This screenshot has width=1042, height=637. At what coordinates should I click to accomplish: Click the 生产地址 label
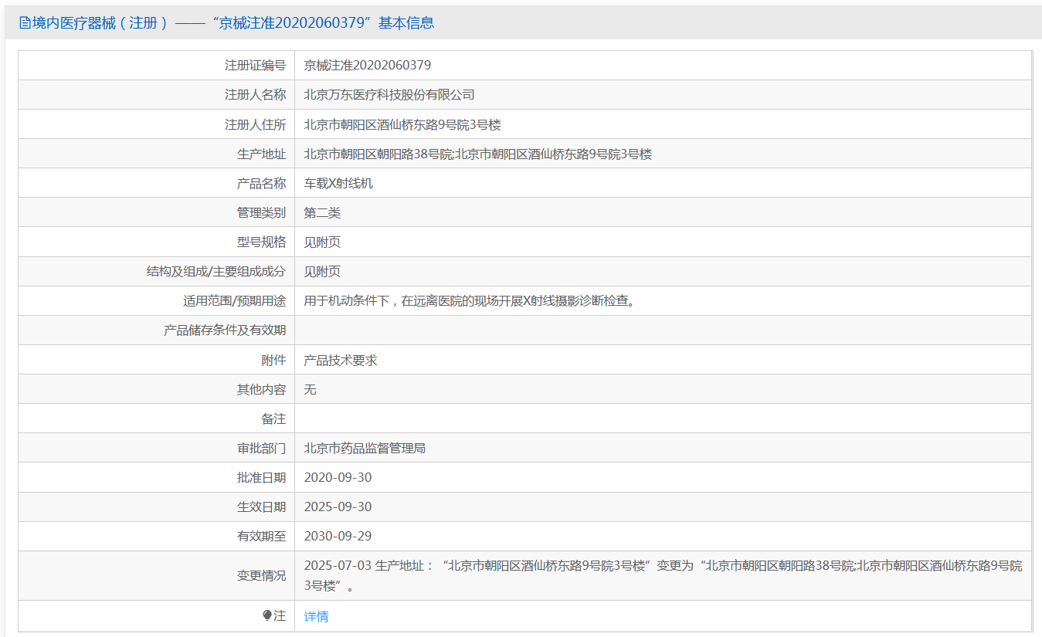(x=261, y=154)
